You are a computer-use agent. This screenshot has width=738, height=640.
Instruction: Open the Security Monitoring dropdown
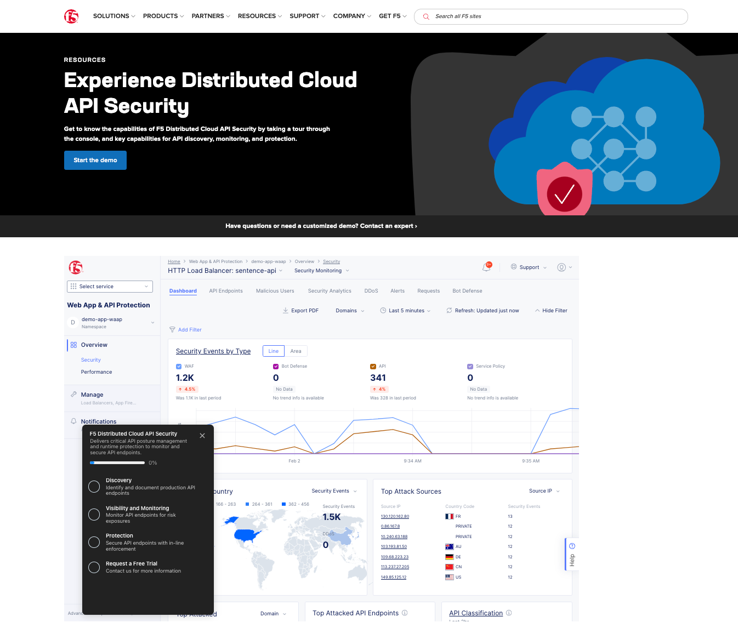322,271
